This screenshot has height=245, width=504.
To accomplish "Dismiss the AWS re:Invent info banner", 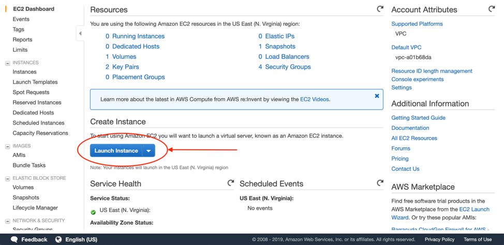I will (377, 96).
